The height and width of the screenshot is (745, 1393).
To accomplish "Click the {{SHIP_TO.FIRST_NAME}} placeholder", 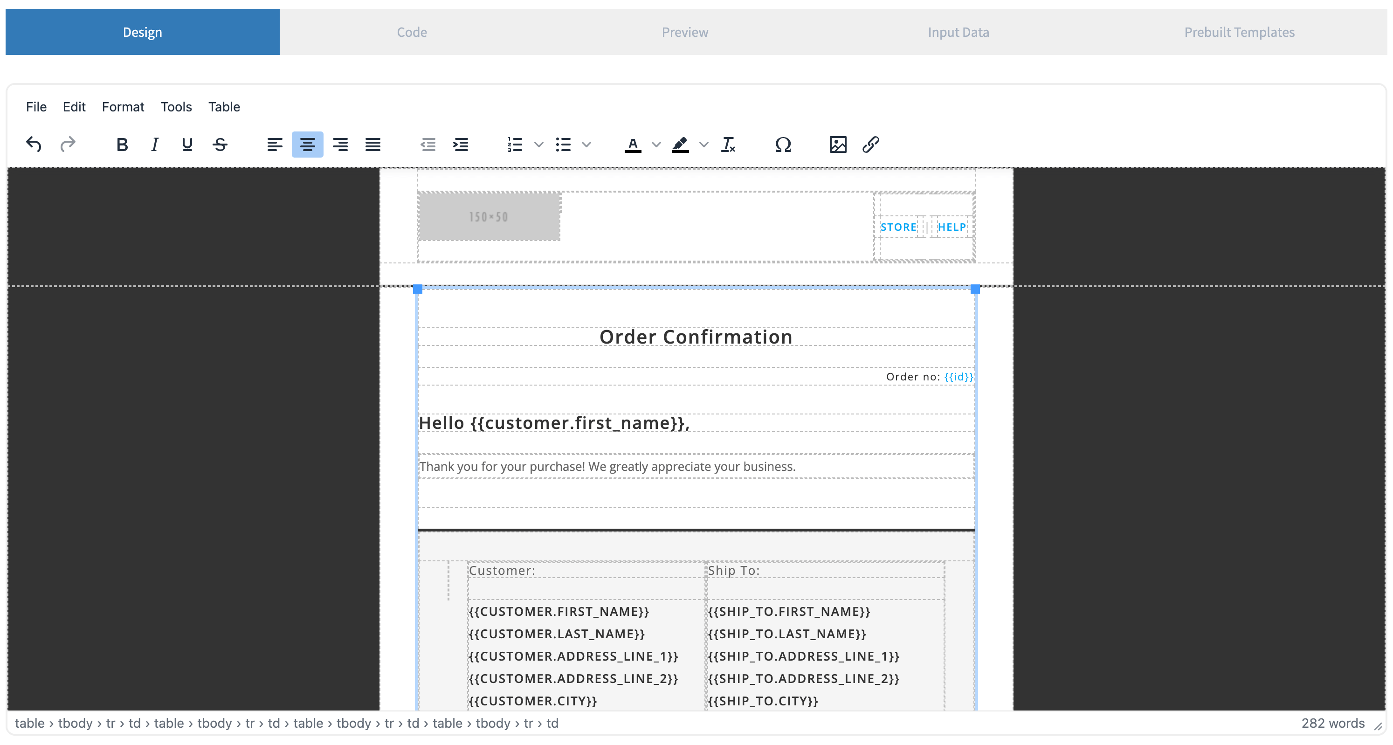I will click(x=789, y=612).
